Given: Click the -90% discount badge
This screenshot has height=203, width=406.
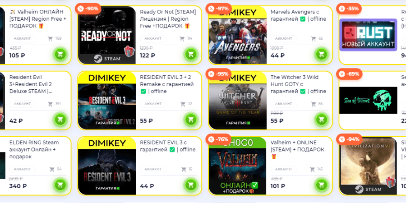Looking at the screenshot, I should (x=88, y=9).
